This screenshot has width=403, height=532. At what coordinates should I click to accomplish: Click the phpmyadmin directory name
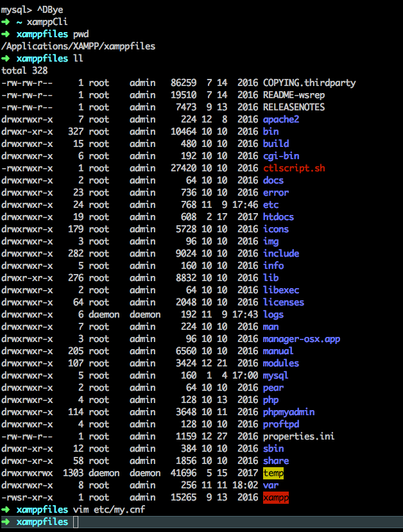coord(289,412)
